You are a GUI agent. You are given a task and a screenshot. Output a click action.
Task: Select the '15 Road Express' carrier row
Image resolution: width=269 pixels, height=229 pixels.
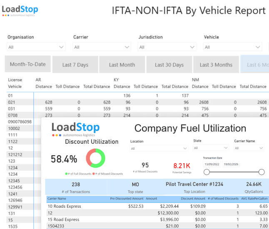[x=158, y=219]
